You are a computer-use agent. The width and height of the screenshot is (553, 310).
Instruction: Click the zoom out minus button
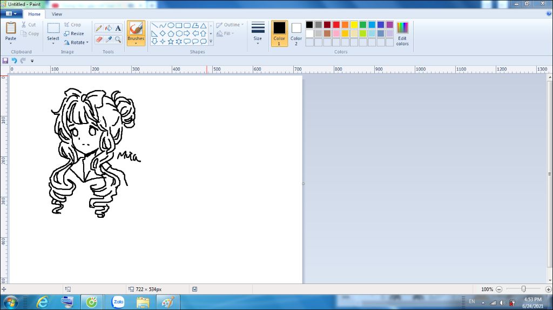498,289
